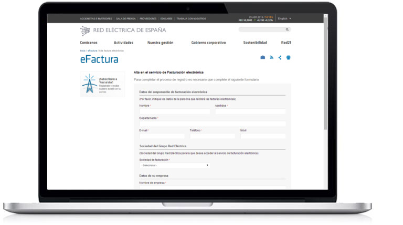
Task: Click 'Sociedad del Grupo Red Eléctrica' heading
Action: (x=163, y=146)
